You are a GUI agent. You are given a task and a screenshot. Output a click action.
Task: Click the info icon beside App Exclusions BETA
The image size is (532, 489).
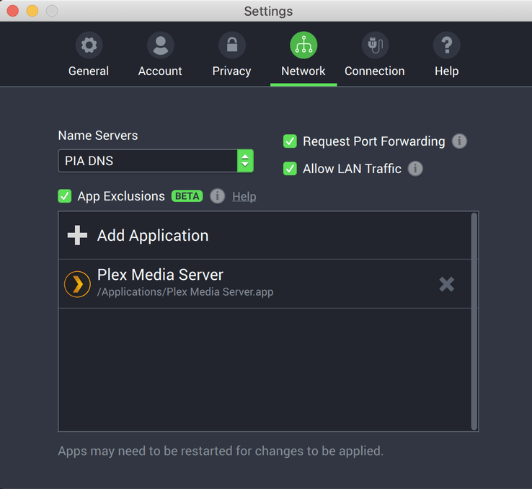point(217,196)
